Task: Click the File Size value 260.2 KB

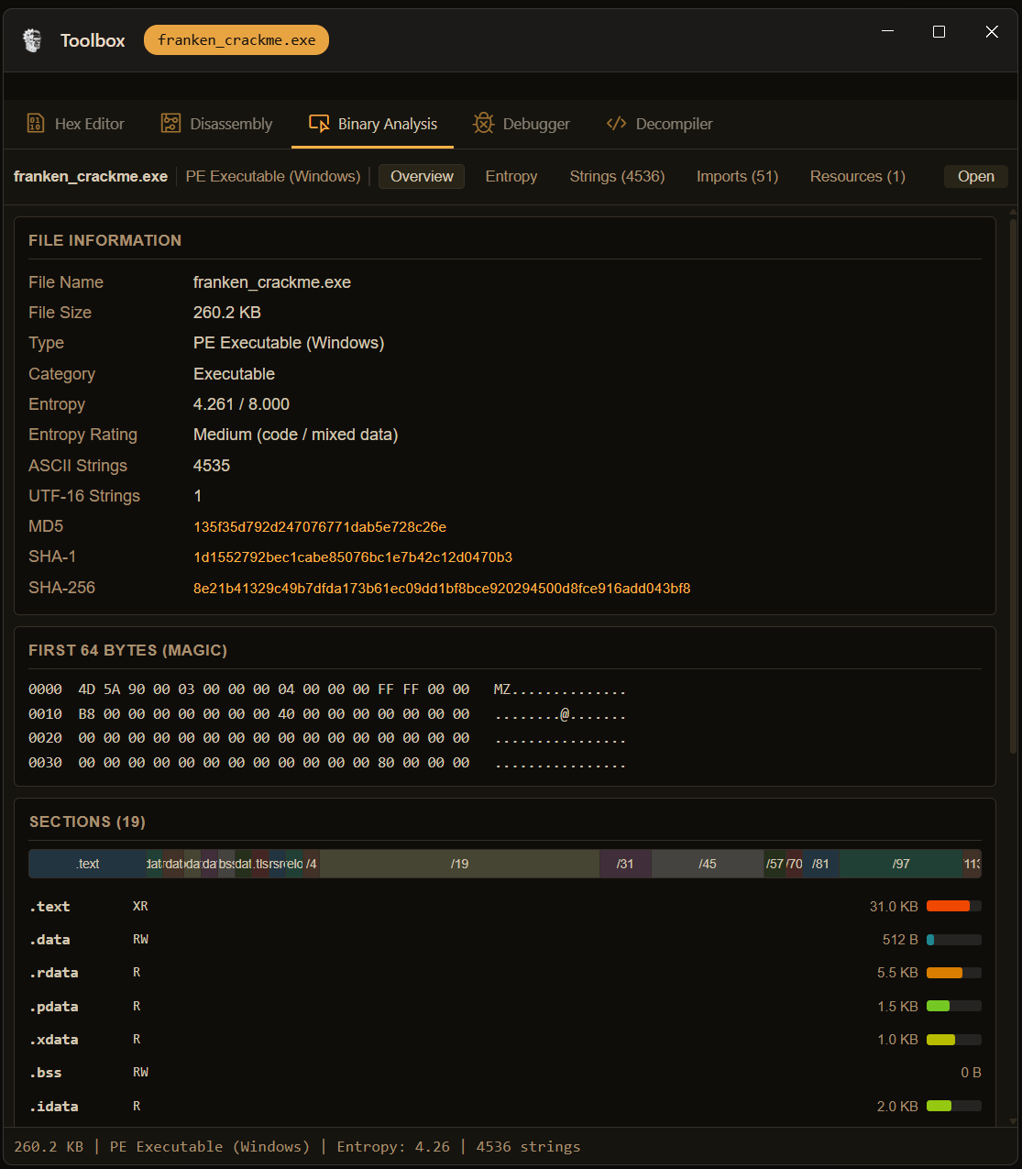Action: point(227,313)
